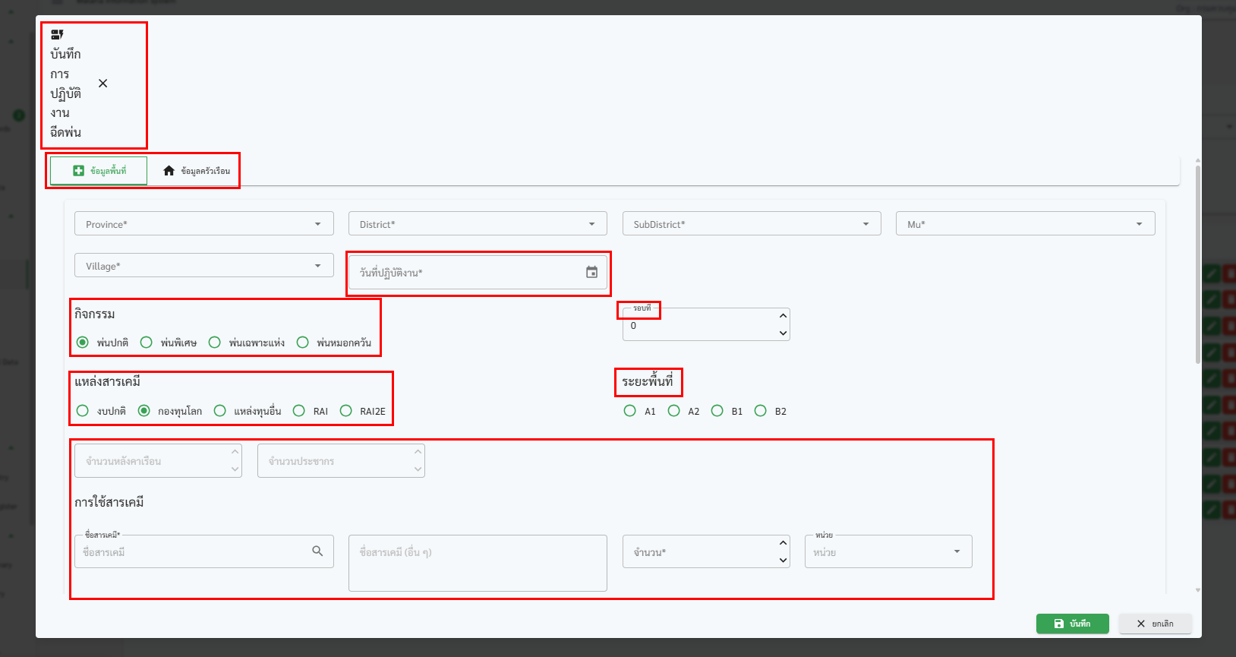Open the Province dropdown
Image resolution: width=1236 pixels, height=657 pixels.
[203, 224]
